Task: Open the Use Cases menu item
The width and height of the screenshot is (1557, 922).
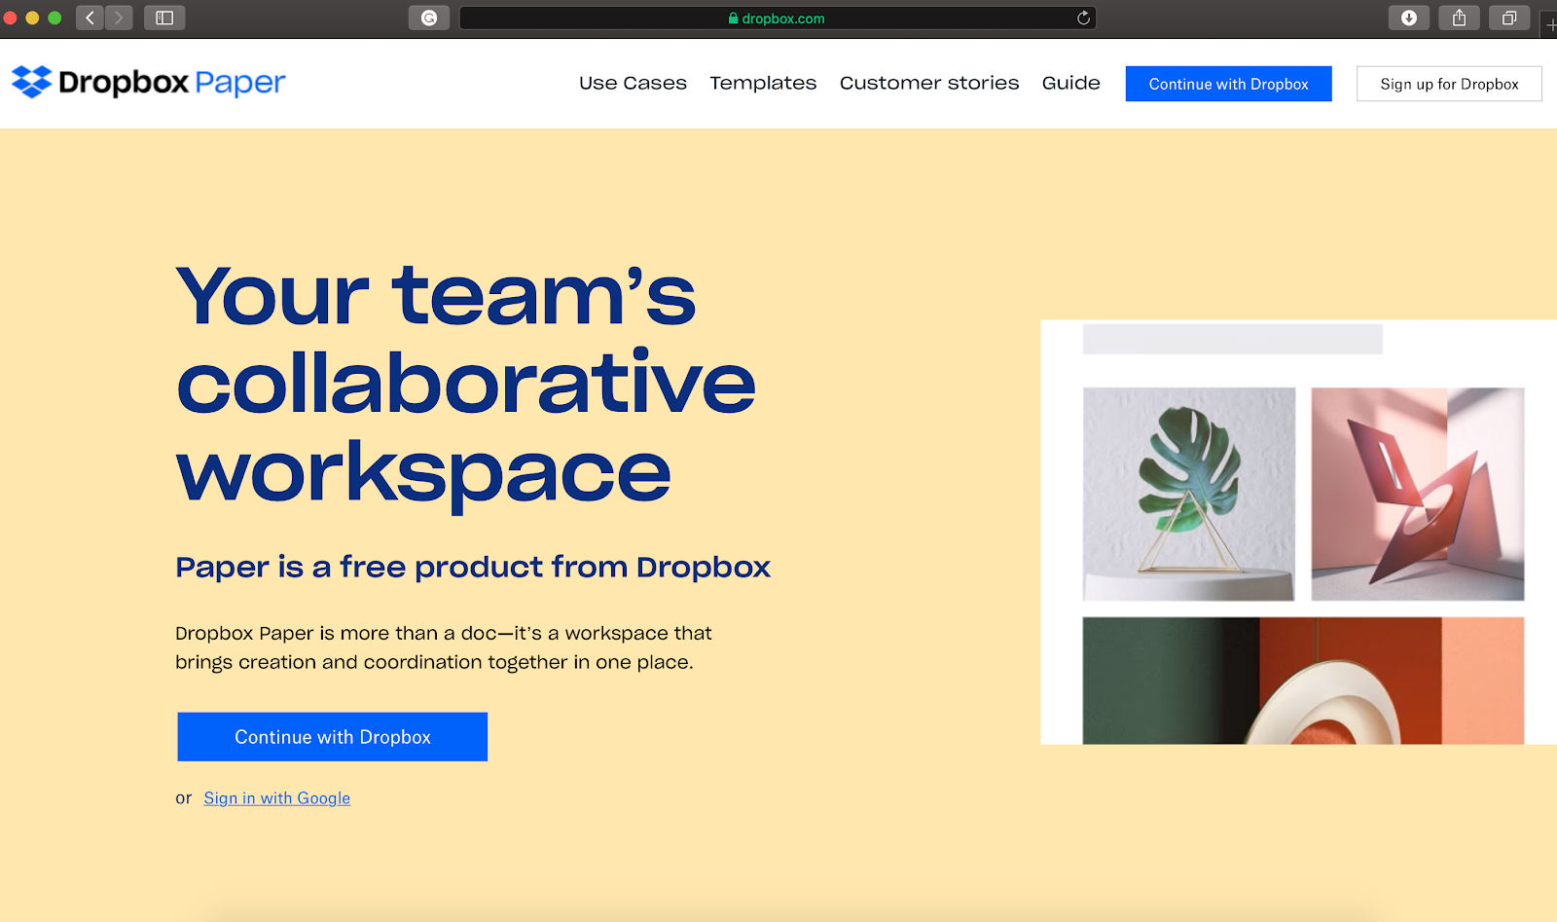Action: pyautogui.click(x=633, y=83)
